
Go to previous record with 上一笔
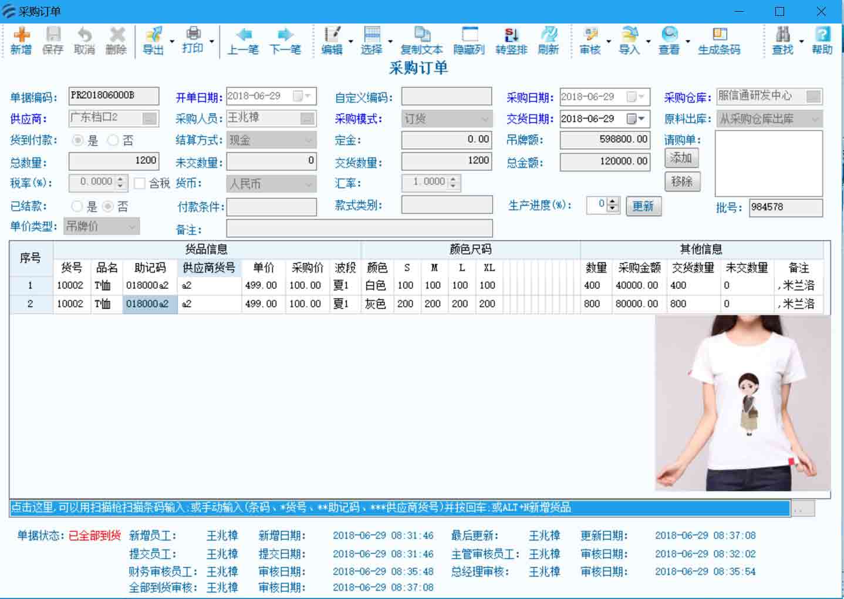pyautogui.click(x=243, y=41)
